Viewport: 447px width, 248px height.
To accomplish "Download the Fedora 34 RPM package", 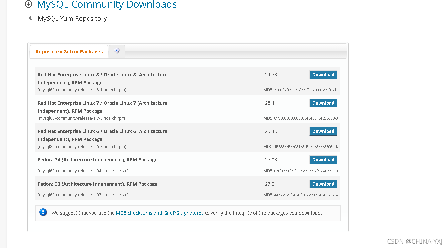I will [x=323, y=160].
